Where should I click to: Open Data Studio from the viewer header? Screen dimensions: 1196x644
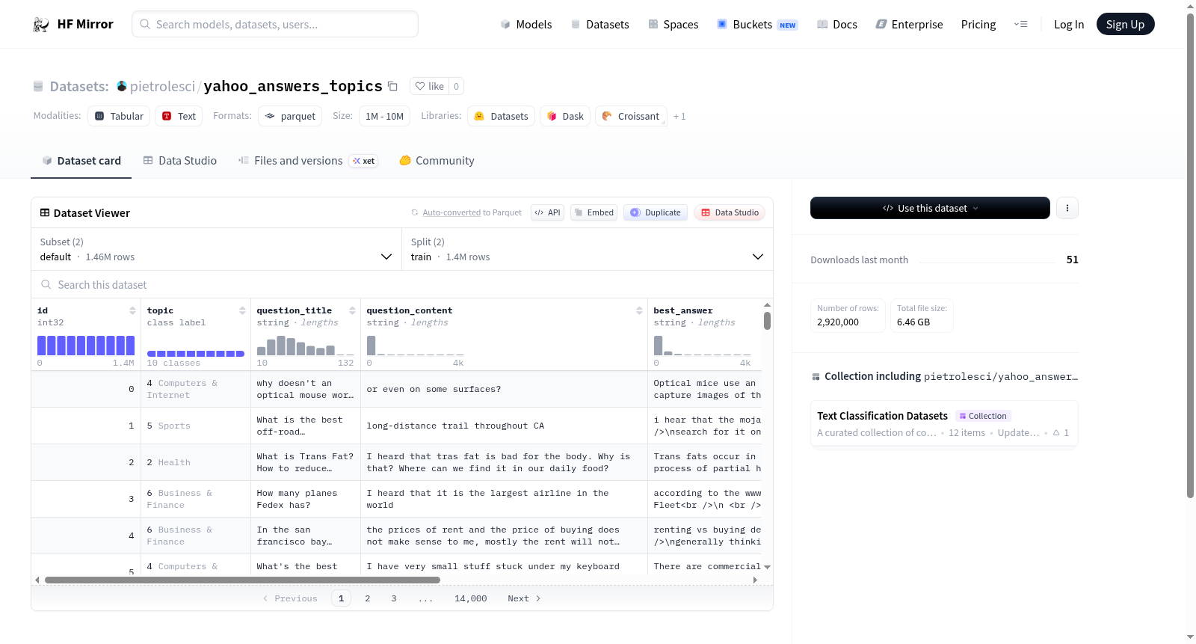pos(729,212)
